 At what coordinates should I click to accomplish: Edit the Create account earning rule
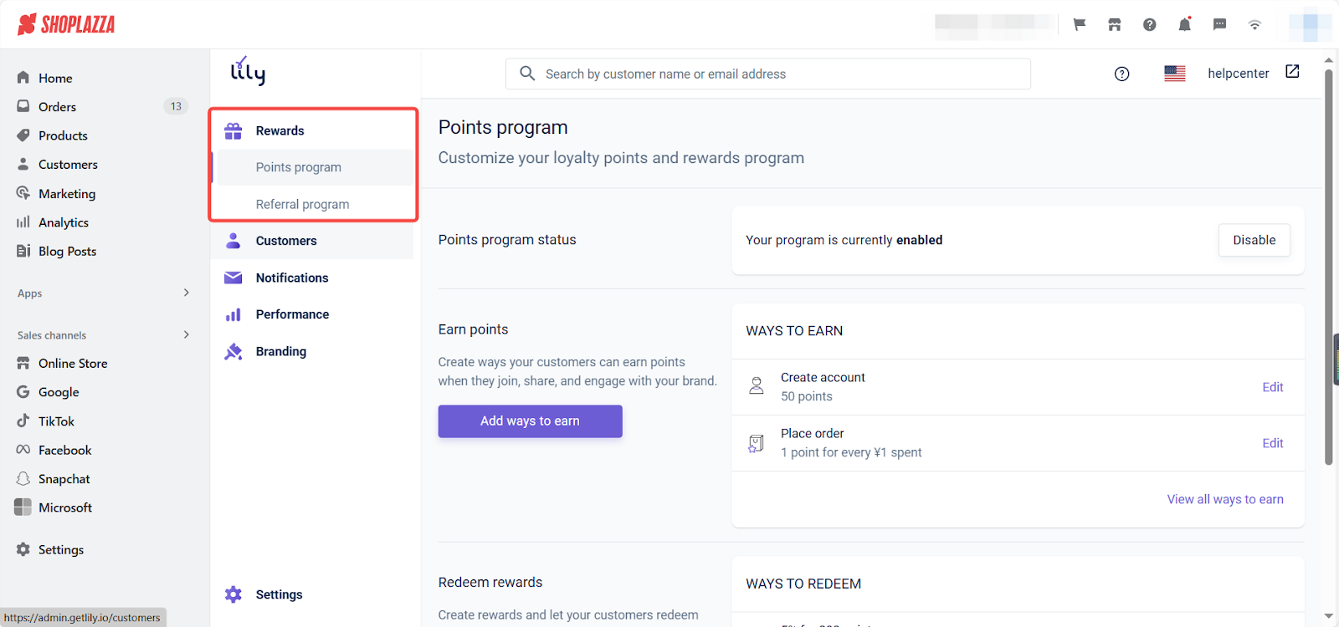tap(1272, 387)
